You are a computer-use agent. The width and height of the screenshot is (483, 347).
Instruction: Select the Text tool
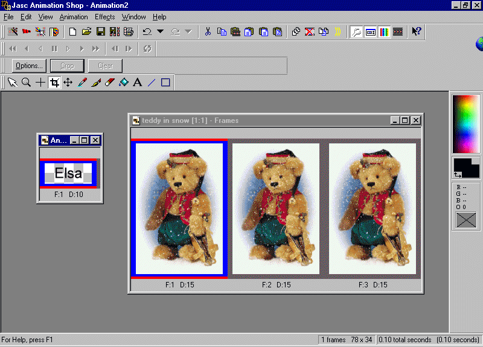[137, 83]
